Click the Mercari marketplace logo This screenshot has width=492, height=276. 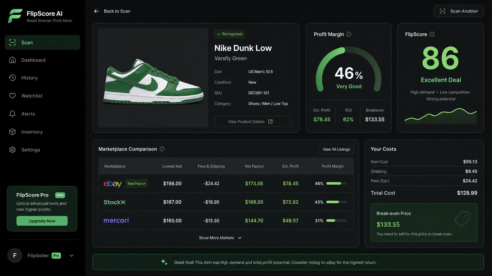pos(116,221)
